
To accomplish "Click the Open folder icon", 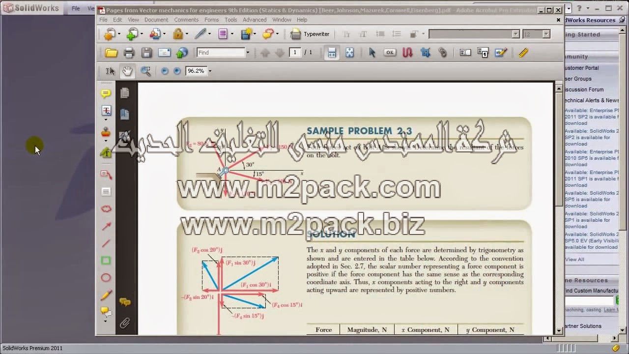I will click(111, 53).
